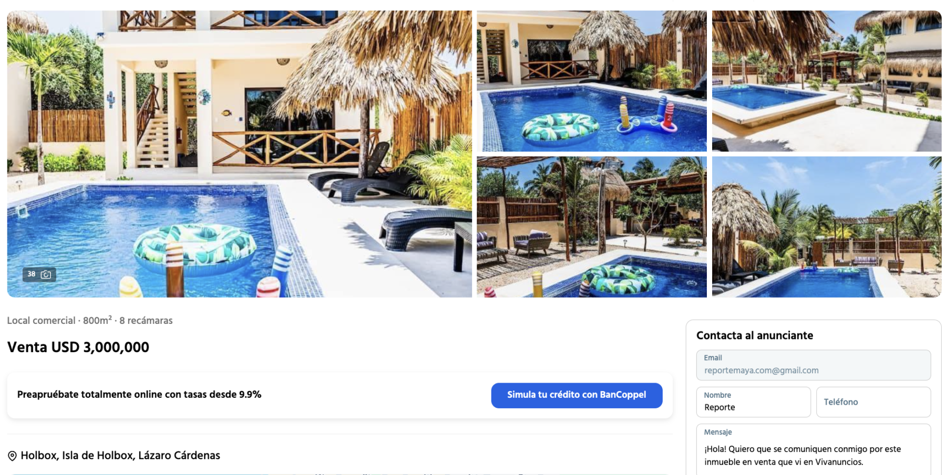Image resolution: width=946 pixels, height=475 pixels.
Task: Click the Holbox, Isla de Holbox location text
Action: pos(120,456)
